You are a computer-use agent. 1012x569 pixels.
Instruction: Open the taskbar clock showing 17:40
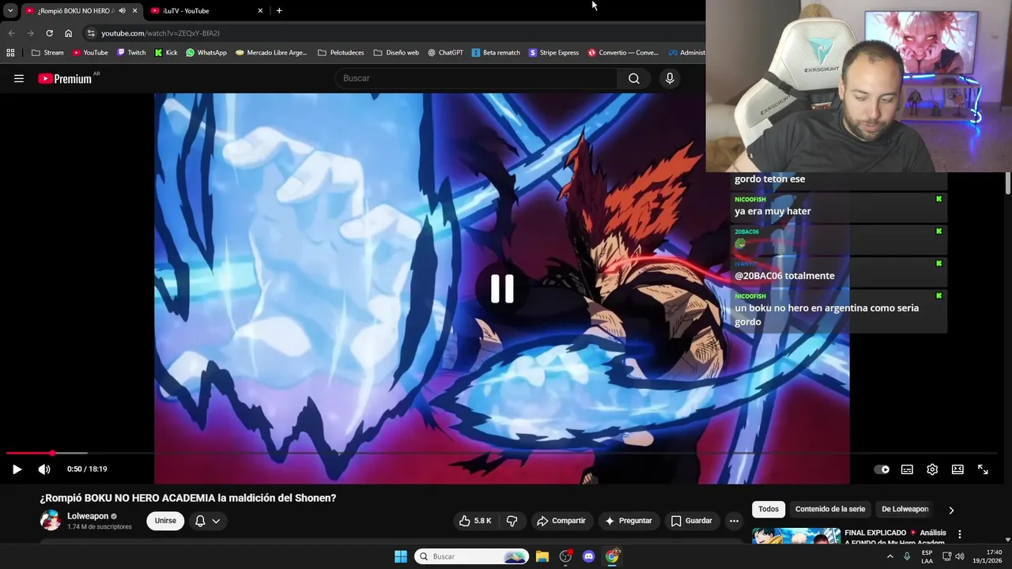click(988, 556)
